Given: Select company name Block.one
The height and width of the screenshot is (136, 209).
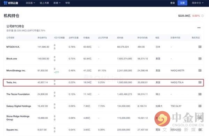Looking at the screenshot, I should (12, 59).
